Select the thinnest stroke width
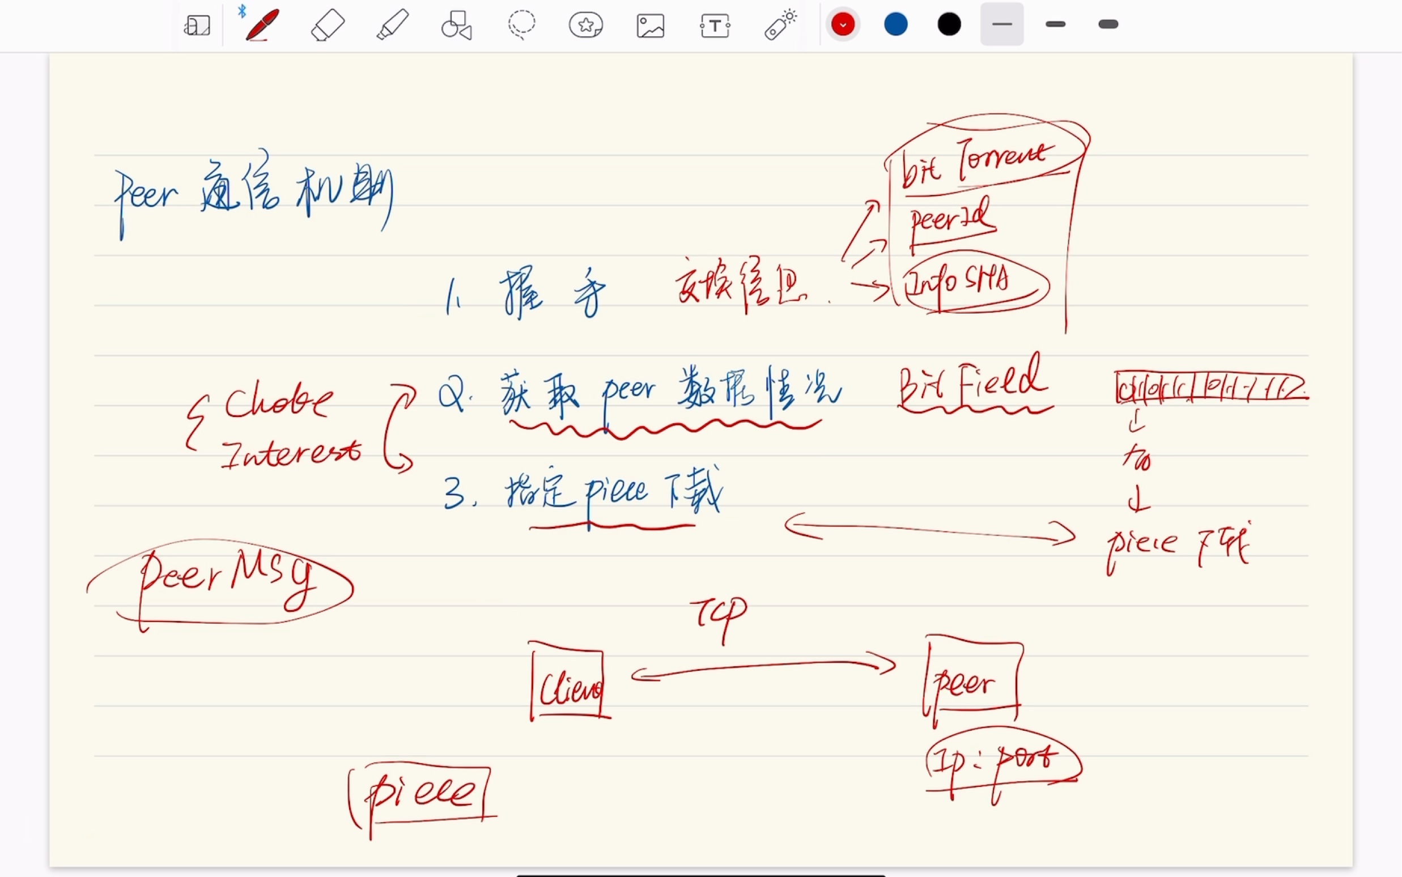This screenshot has width=1402, height=877. pos(1002,24)
